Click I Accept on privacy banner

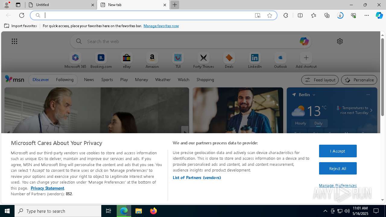(338, 151)
